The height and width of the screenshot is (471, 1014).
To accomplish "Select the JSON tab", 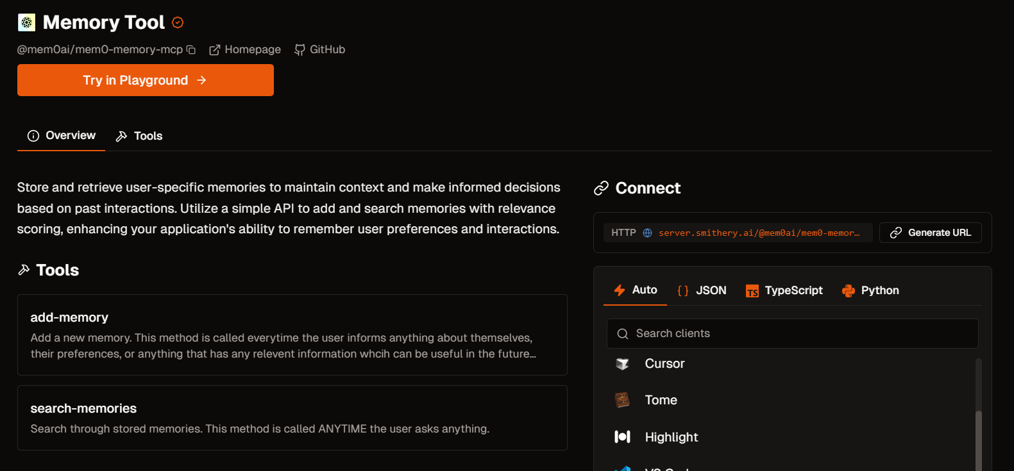I will coord(702,290).
